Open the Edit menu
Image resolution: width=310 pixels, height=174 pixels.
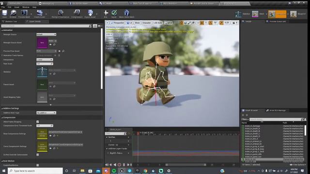[10, 7]
